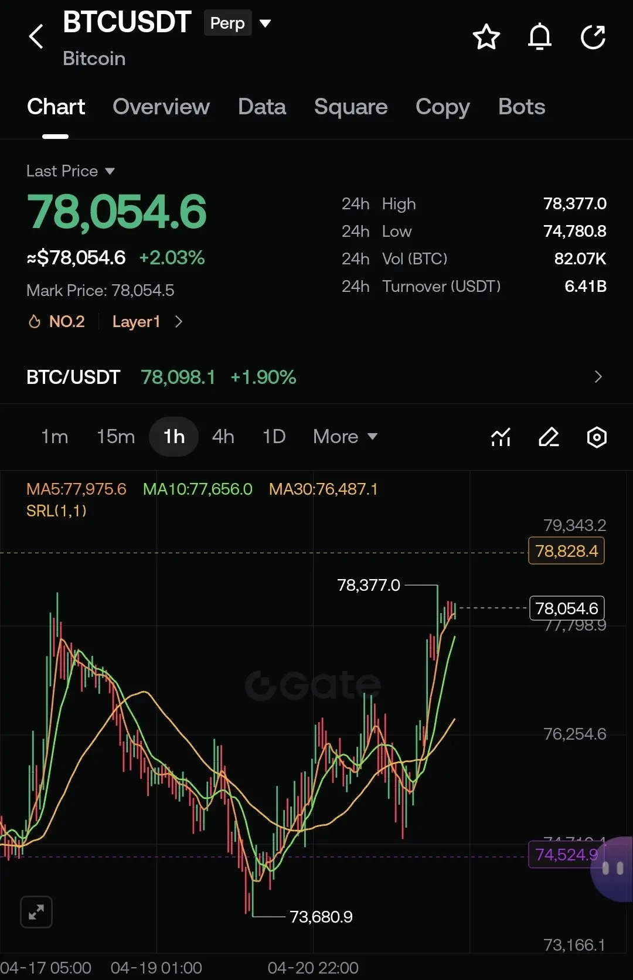Tap the NO.2 hot rank flame
Viewport: 633px width, 980px height.
(x=35, y=321)
